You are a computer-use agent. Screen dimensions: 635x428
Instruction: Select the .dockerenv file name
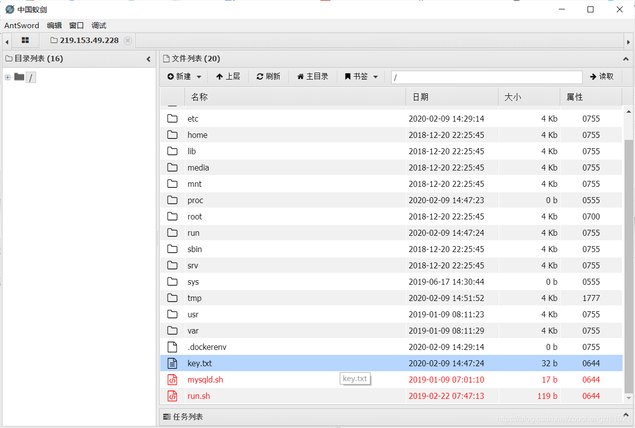point(207,347)
